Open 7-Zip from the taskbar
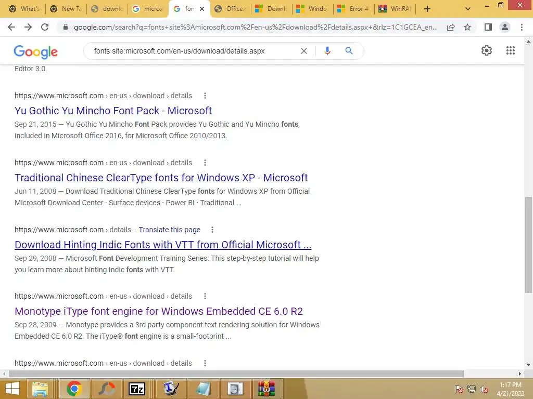 tap(137, 389)
